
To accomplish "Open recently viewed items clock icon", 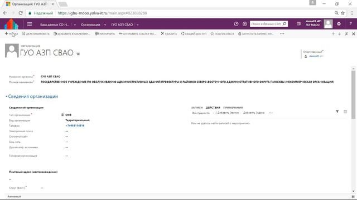I will (x=236, y=24).
